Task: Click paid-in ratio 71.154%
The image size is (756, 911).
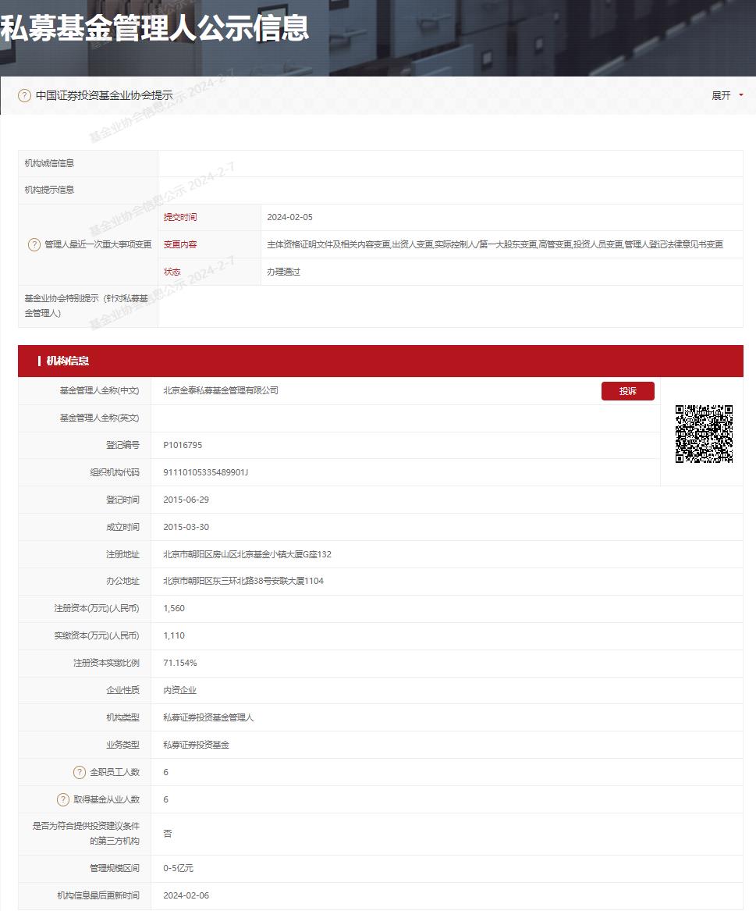Action: click(180, 663)
